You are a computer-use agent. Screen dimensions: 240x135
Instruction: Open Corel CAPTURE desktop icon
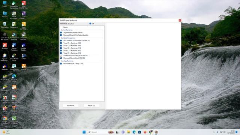click(24, 26)
